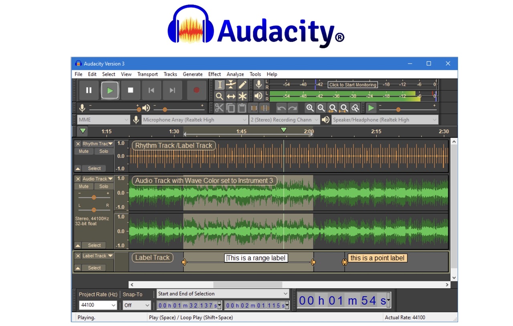Click Fit selection to width icon

332,108
